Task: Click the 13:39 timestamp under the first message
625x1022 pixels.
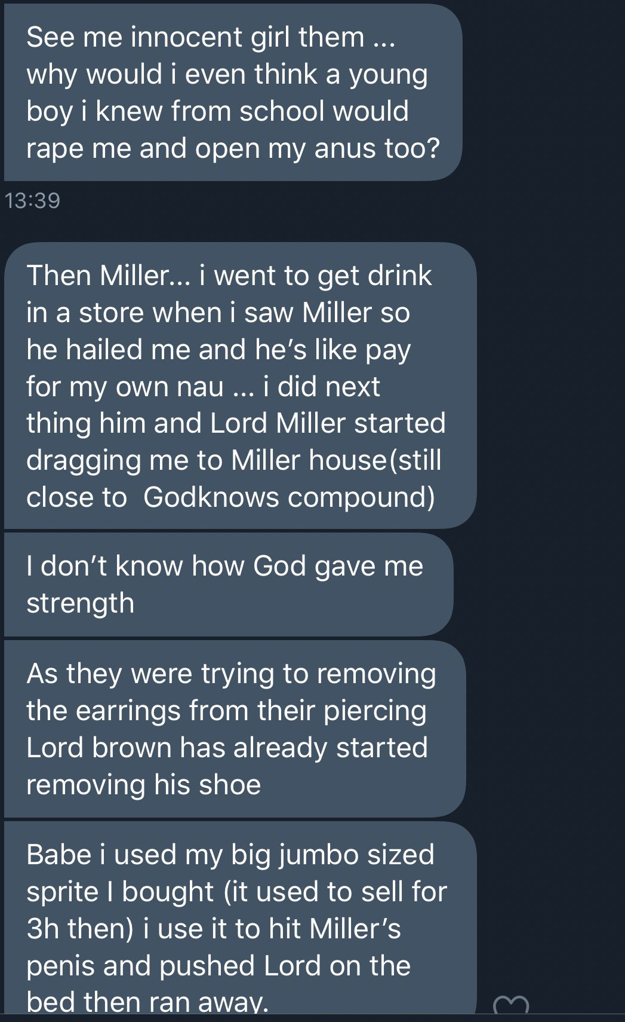Action: [x=32, y=200]
